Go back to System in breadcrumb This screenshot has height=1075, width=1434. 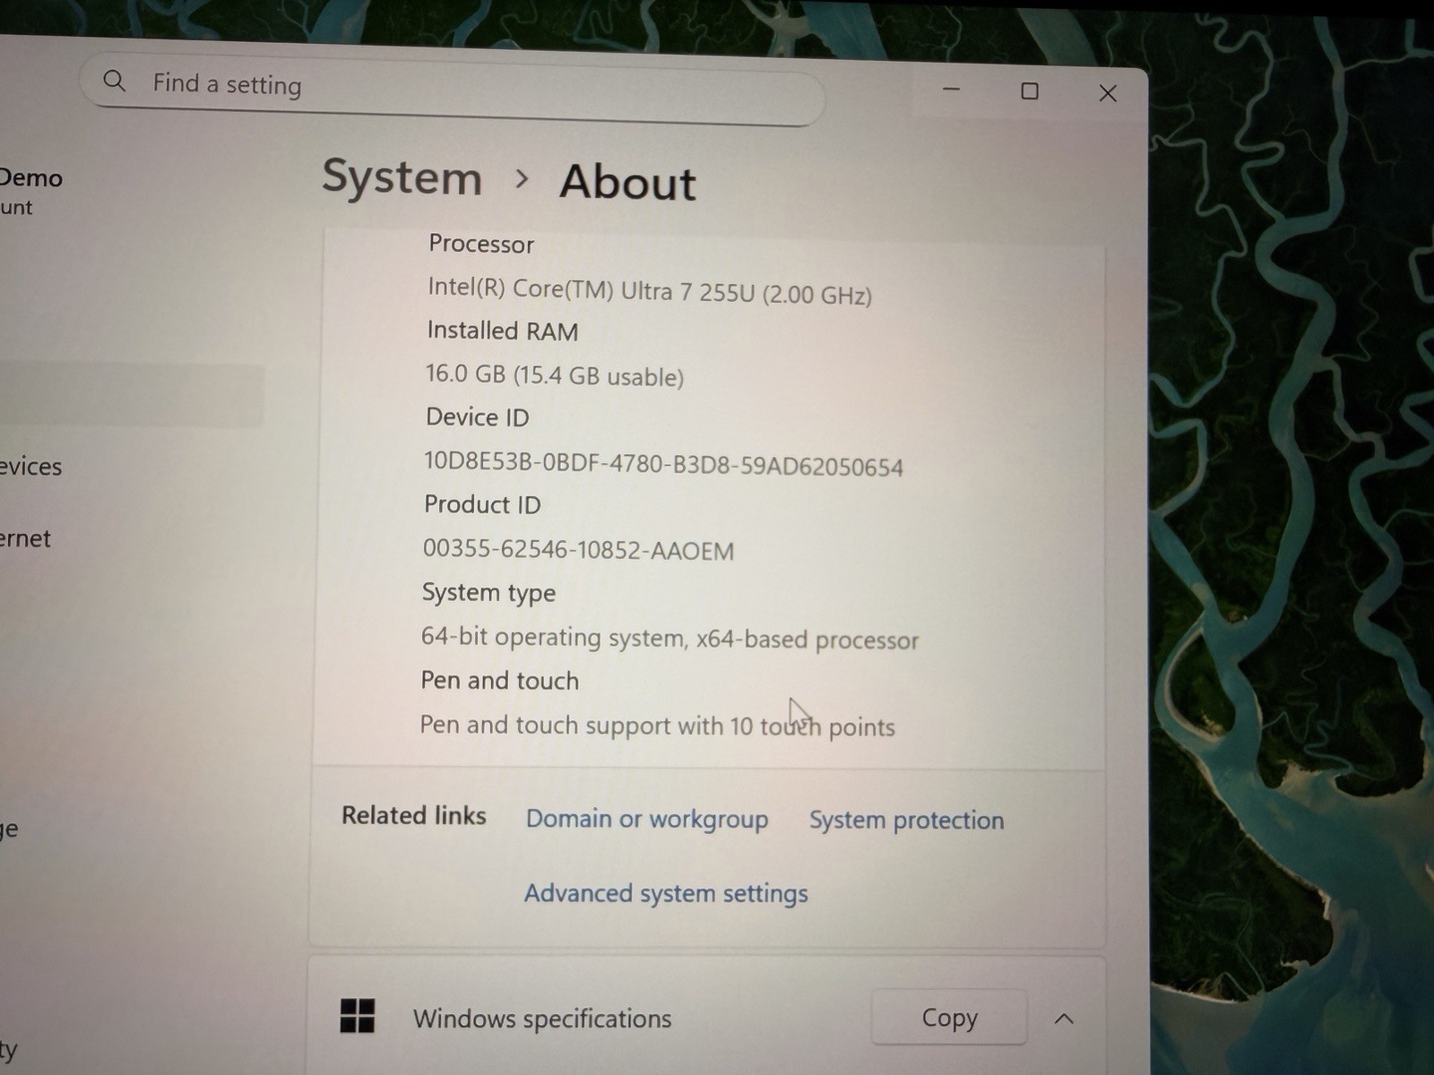[x=402, y=176]
